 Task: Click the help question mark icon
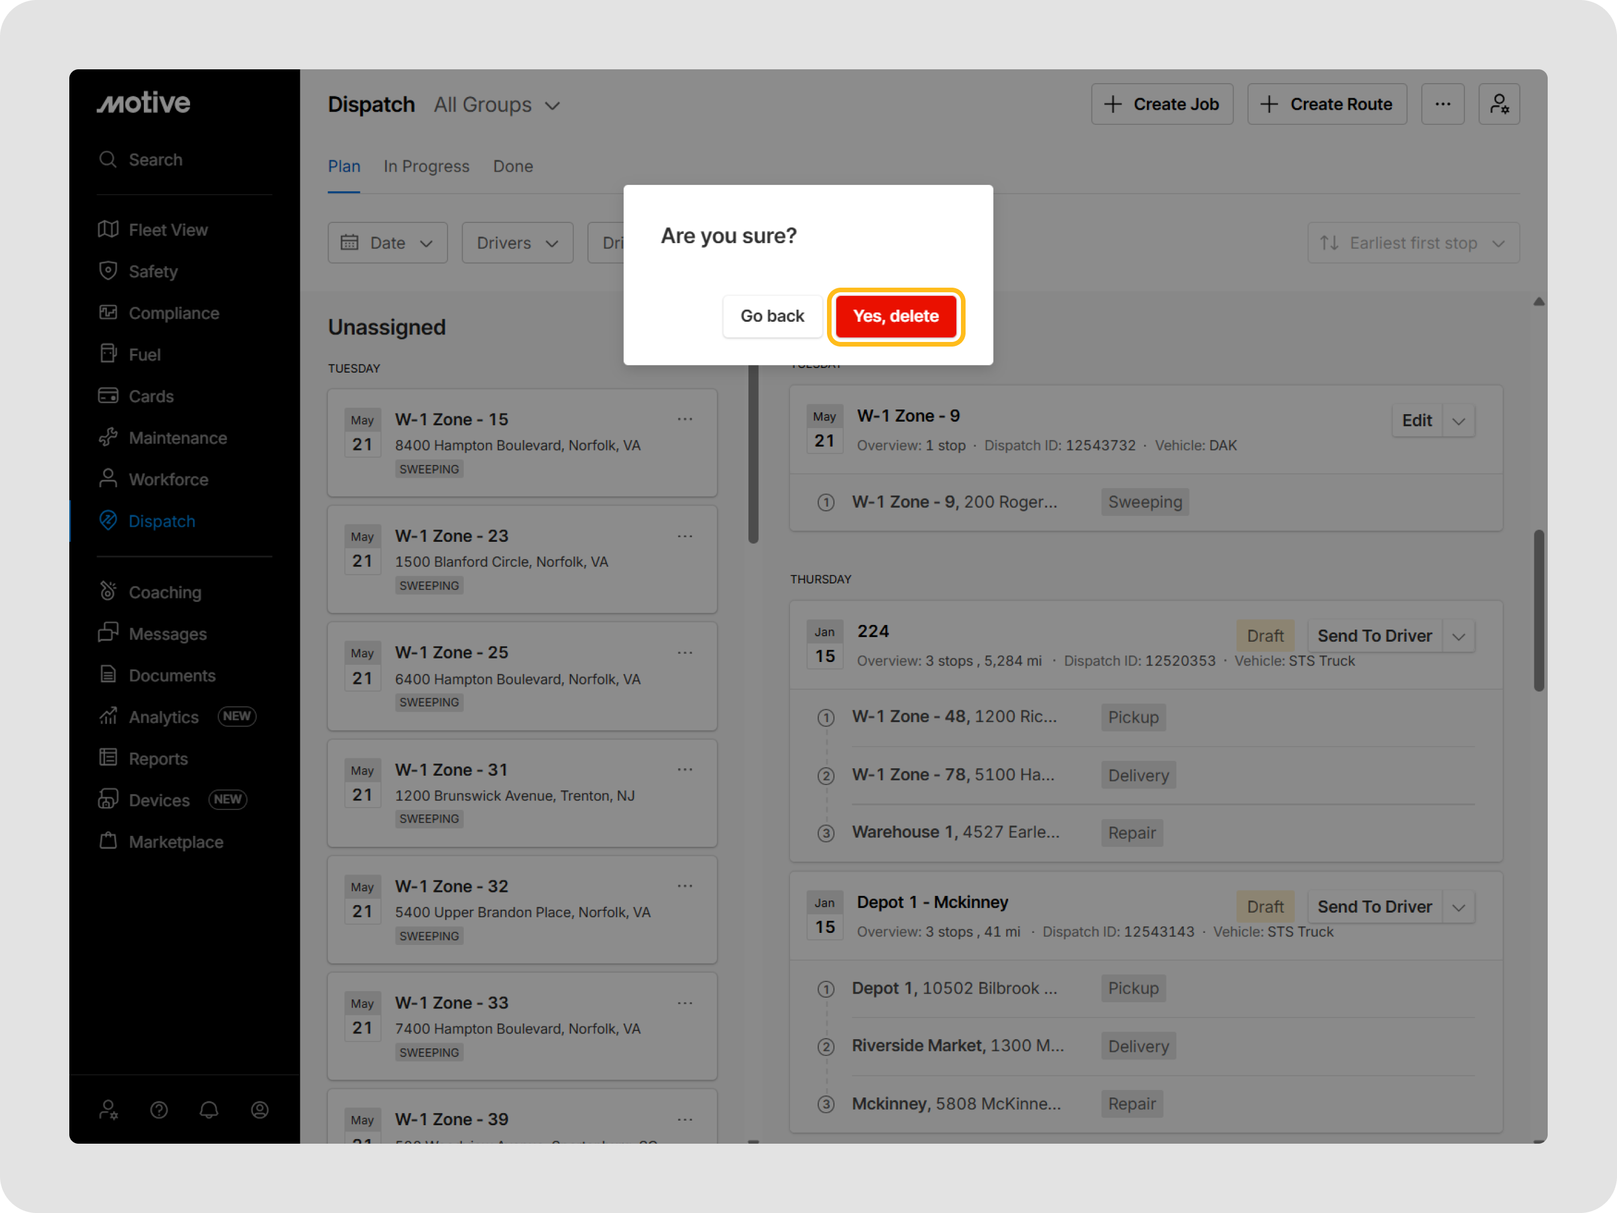click(159, 1110)
